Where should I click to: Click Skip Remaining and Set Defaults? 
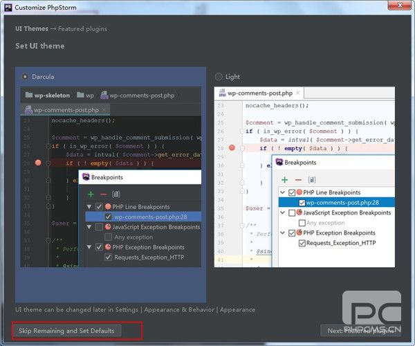click(66, 331)
